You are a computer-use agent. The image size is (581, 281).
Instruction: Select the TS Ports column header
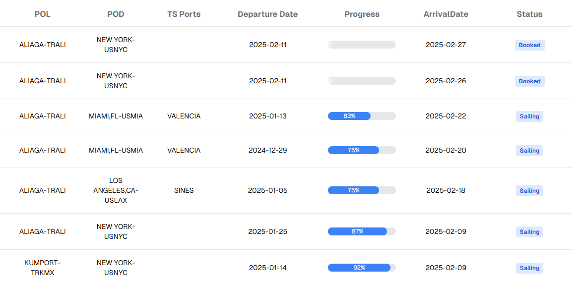point(184,14)
